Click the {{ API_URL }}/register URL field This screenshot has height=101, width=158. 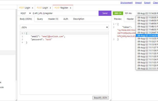(65, 13)
